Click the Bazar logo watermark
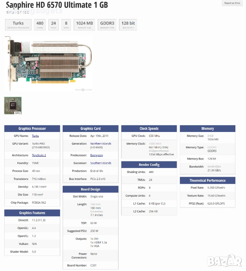Viewport: 246px width, 271px height. pyautogui.click(x=224, y=261)
